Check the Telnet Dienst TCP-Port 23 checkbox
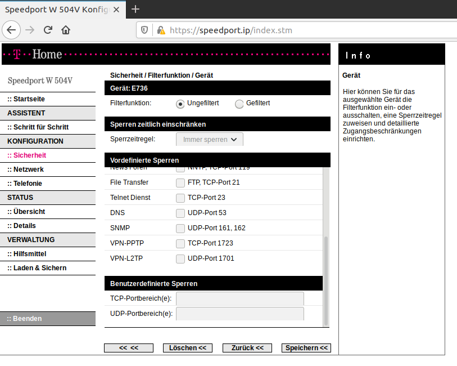 pyautogui.click(x=180, y=198)
